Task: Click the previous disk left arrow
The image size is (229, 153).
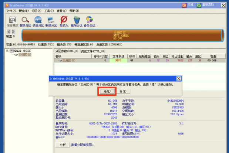Action: 9,31
